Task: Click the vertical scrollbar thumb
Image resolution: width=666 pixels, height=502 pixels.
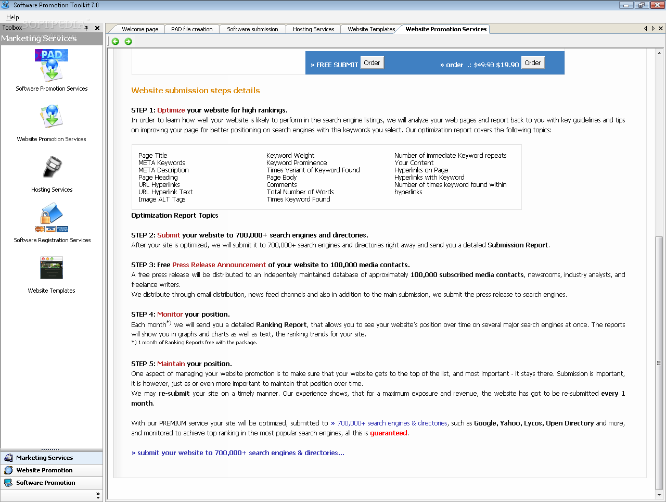Action: click(x=659, y=363)
